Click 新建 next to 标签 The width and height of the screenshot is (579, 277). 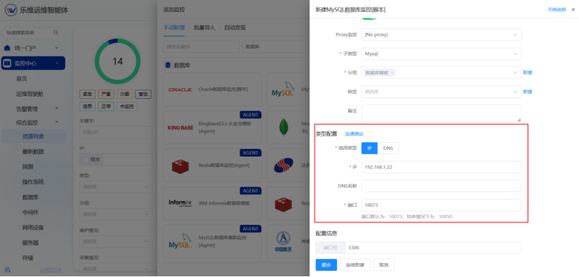(x=527, y=92)
